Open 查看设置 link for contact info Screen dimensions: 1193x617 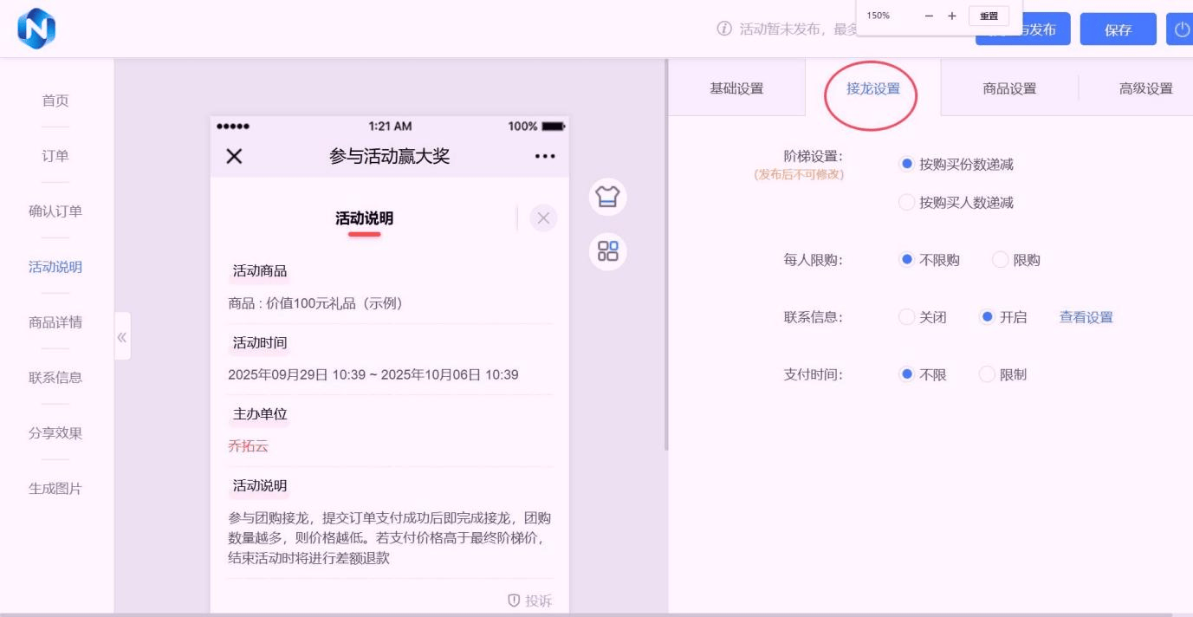tap(1086, 317)
